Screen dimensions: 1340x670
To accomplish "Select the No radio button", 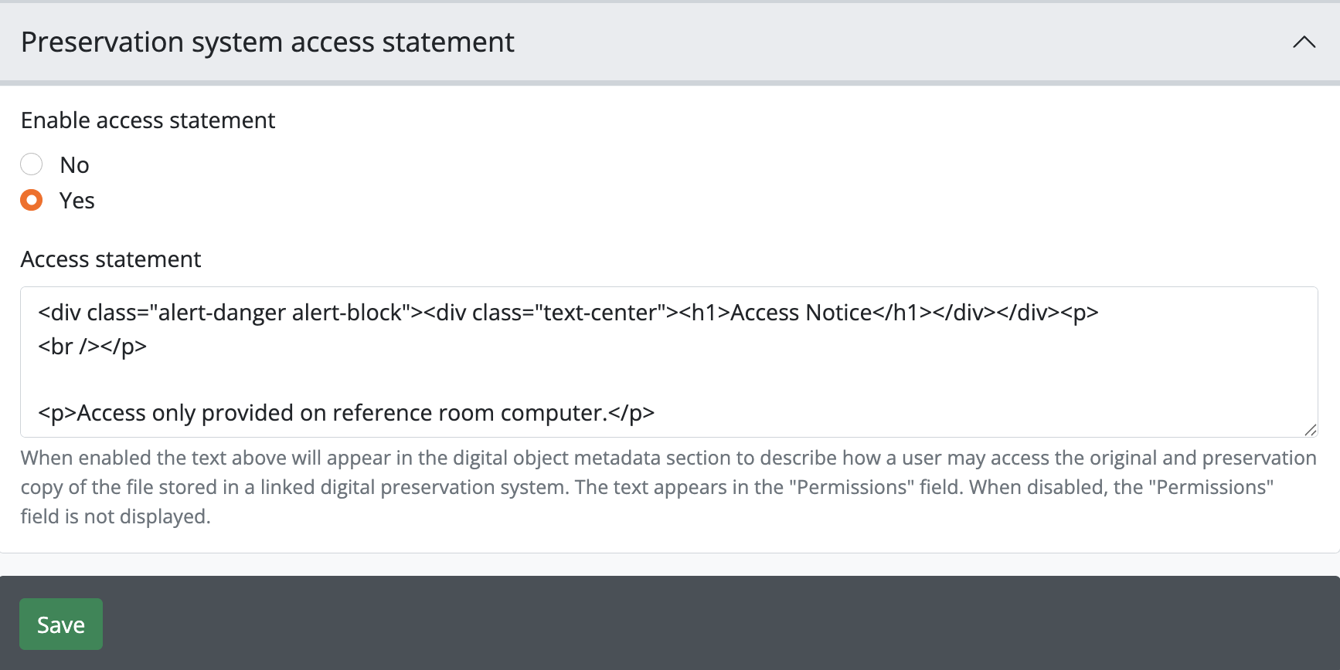I will coord(32,164).
